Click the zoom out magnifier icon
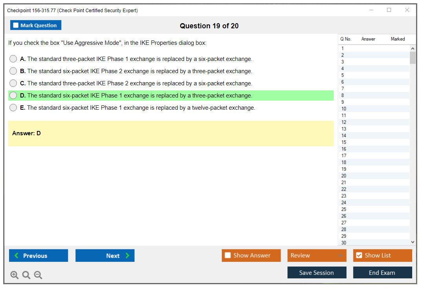422x289 pixels. (38, 275)
